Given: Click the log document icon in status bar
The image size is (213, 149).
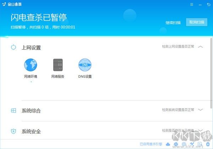Looking at the screenshot, I should click(x=200, y=144).
